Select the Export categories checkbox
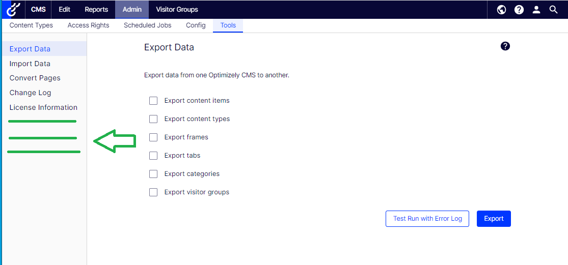Image resolution: width=568 pixels, height=265 pixels. click(153, 174)
